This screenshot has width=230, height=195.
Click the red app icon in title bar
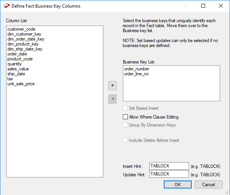coord(7,6)
